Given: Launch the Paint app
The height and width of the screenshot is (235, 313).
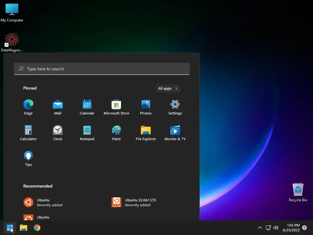Looking at the screenshot, I should pos(116,133).
